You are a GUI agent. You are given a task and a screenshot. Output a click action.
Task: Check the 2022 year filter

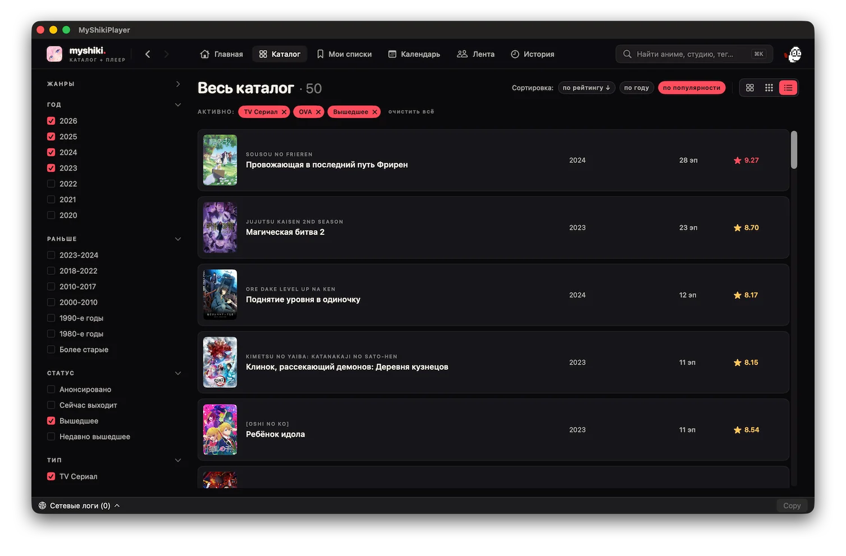tap(51, 184)
